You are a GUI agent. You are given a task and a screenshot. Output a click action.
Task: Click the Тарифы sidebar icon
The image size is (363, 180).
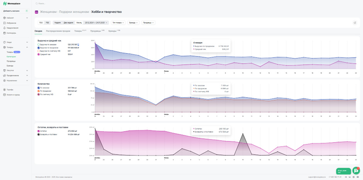4,90
